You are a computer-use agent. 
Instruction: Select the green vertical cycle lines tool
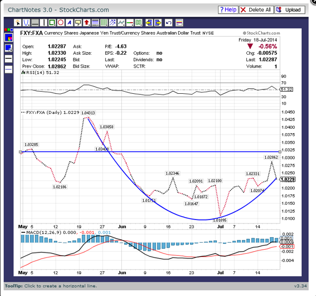coord(104,23)
